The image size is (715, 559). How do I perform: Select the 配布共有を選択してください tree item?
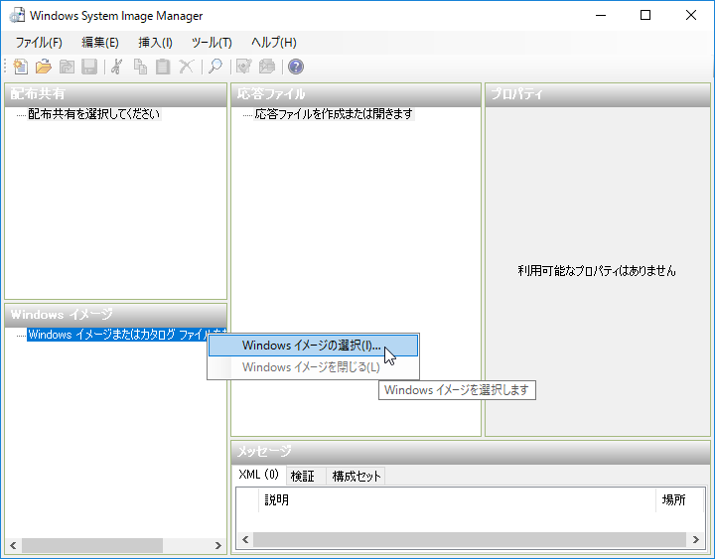pos(94,114)
